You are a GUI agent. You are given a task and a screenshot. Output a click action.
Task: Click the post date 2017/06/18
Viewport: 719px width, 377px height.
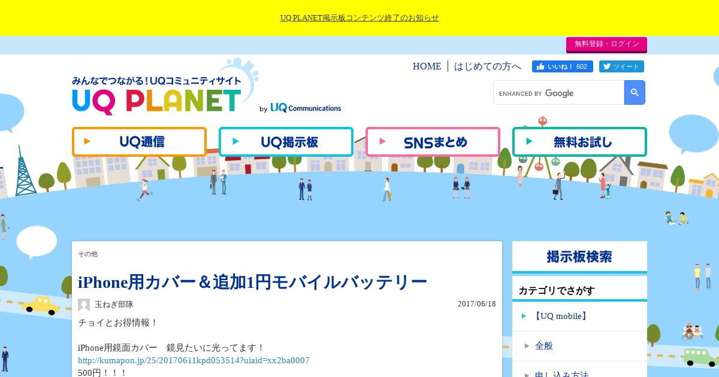click(477, 304)
